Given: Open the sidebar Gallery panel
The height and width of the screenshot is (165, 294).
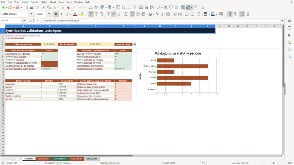Looking at the screenshot, I should 289,42.
